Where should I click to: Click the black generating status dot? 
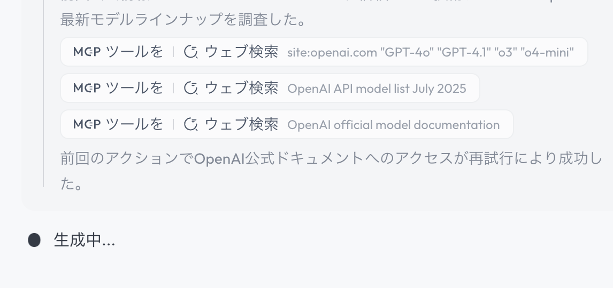(34, 240)
